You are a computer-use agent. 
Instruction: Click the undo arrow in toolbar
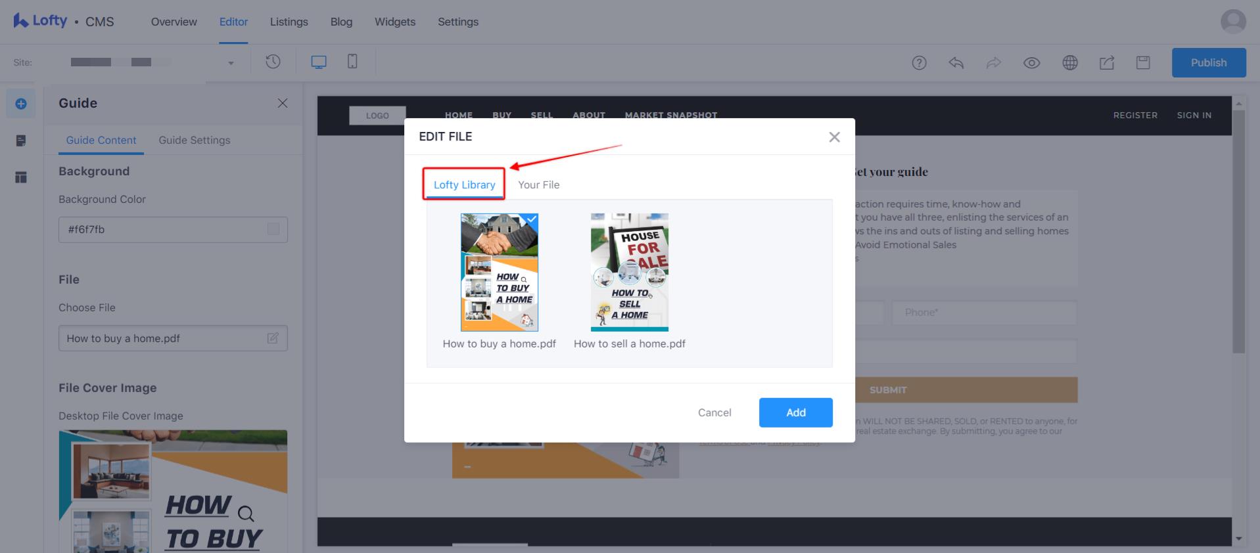tap(956, 63)
